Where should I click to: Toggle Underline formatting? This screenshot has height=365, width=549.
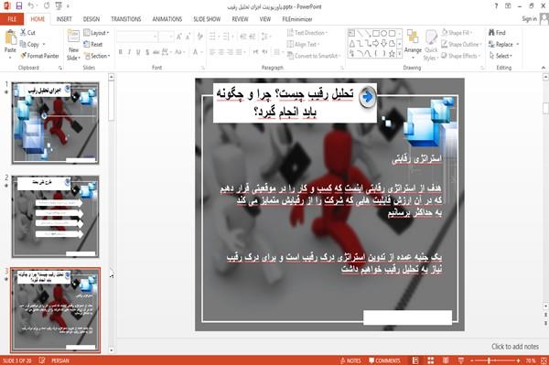pyautogui.click(x=138, y=52)
